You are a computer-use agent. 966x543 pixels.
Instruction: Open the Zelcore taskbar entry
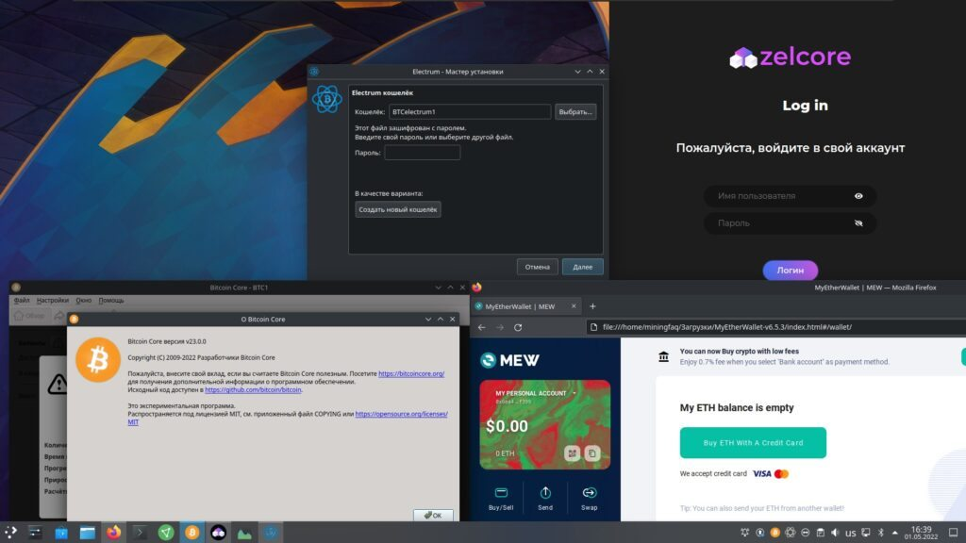coord(219,533)
